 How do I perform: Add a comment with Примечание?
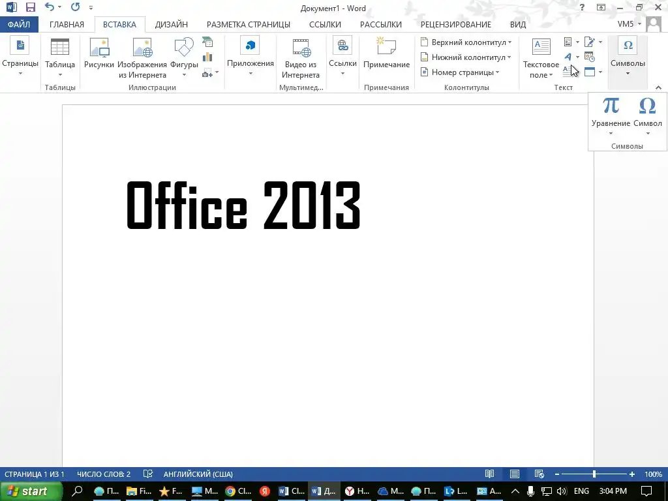[386, 53]
